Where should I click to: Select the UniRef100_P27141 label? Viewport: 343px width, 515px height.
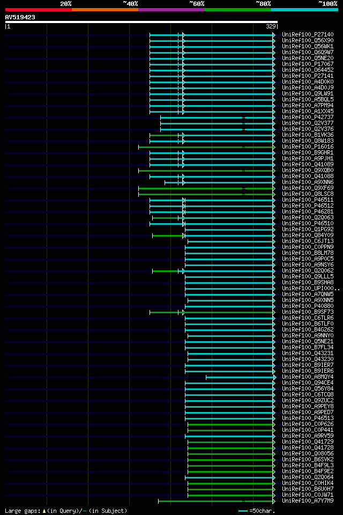tap(308, 76)
